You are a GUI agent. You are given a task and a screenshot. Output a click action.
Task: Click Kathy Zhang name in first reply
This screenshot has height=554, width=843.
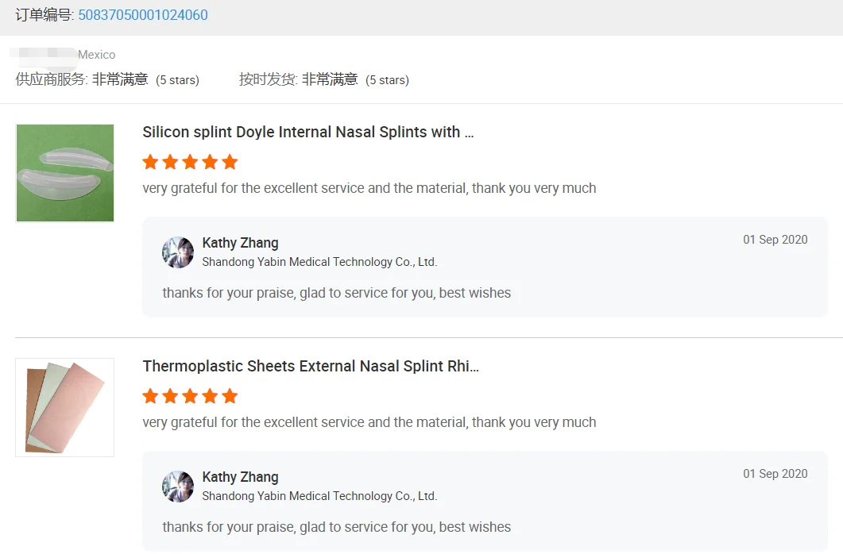coord(240,243)
